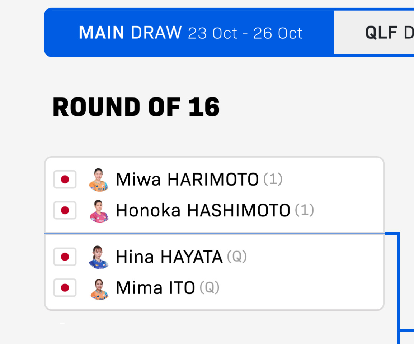This screenshot has width=414, height=344.
Task: Tap Mima Ito's profile picture
Action: [99, 288]
